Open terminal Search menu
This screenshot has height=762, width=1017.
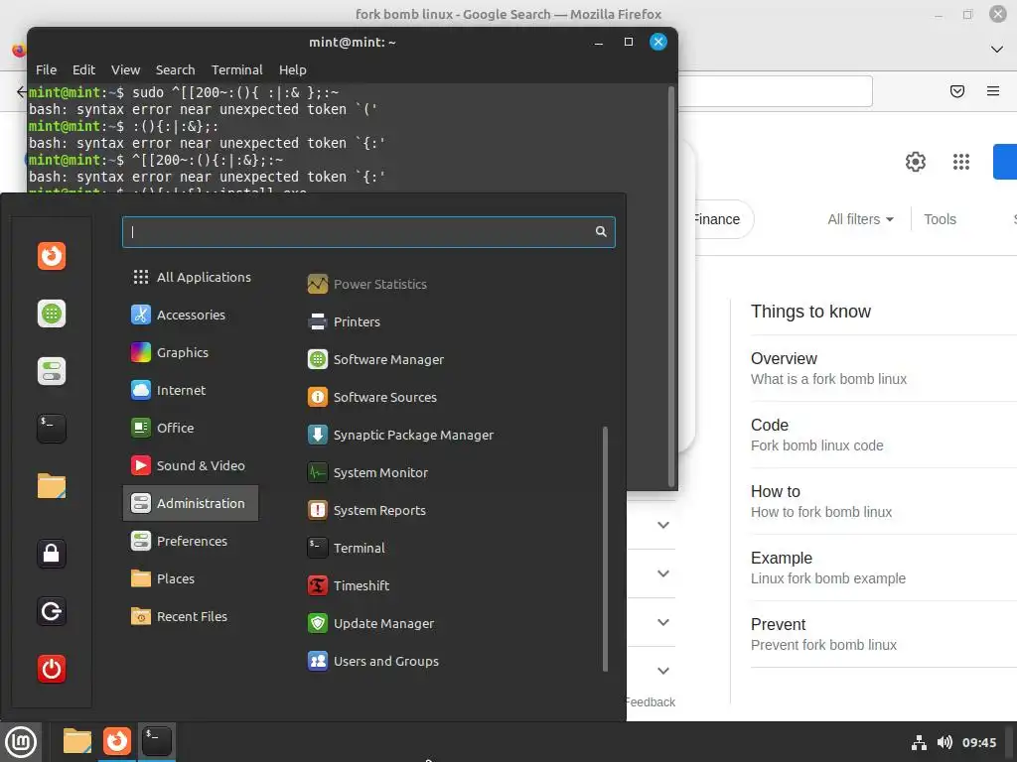tap(175, 70)
